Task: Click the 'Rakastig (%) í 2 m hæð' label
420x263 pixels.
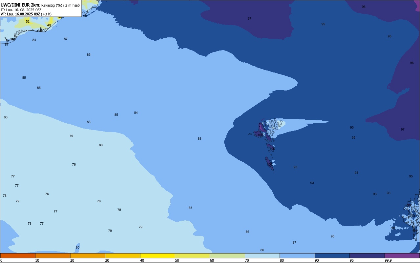Action: 60,5
